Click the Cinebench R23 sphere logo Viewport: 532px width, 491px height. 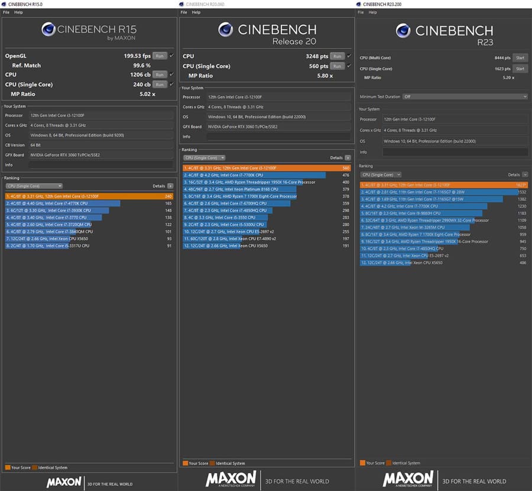pyautogui.click(x=403, y=31)
